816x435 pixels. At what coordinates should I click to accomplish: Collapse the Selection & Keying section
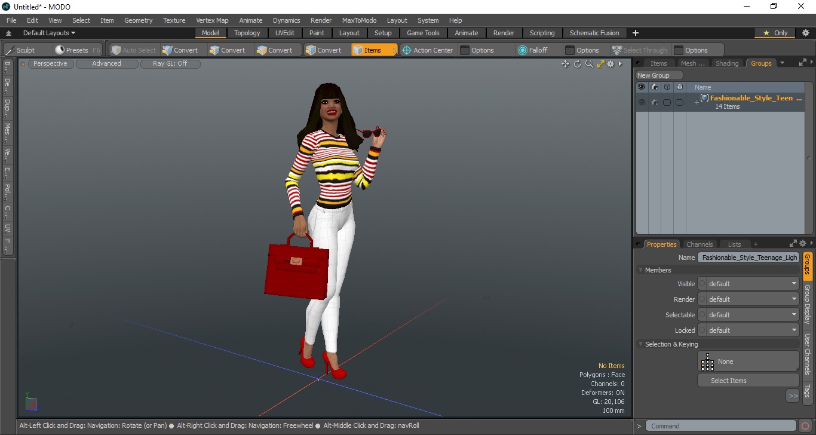(x=641, y=344)
